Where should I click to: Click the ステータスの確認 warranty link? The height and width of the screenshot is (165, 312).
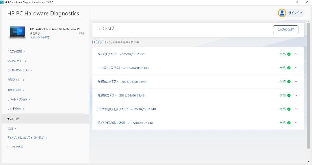(40, 37)
